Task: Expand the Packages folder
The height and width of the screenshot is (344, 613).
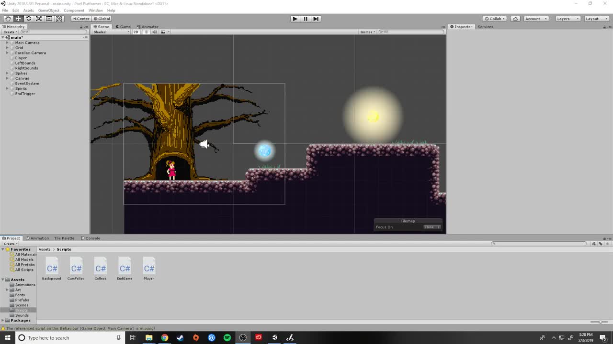Action: 3,321
